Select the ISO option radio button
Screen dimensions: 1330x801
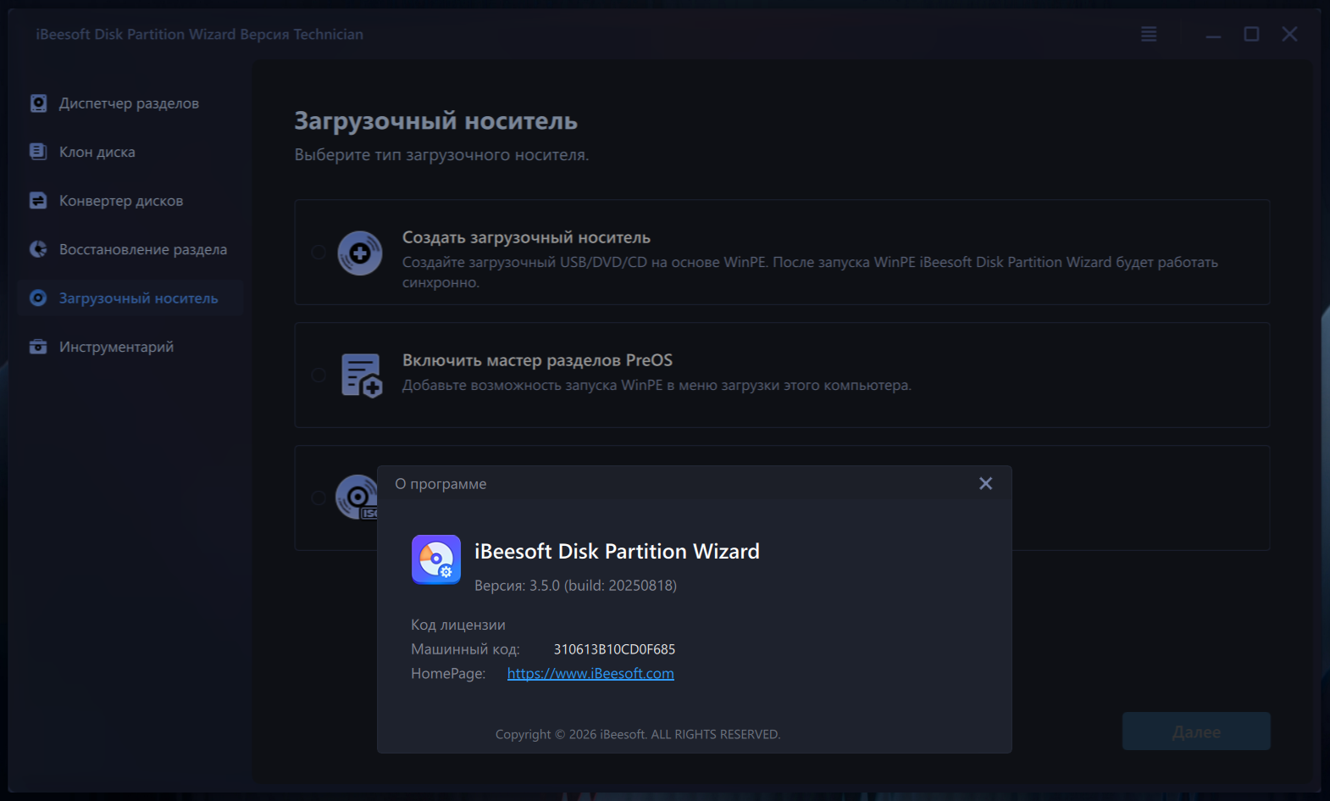319,498
